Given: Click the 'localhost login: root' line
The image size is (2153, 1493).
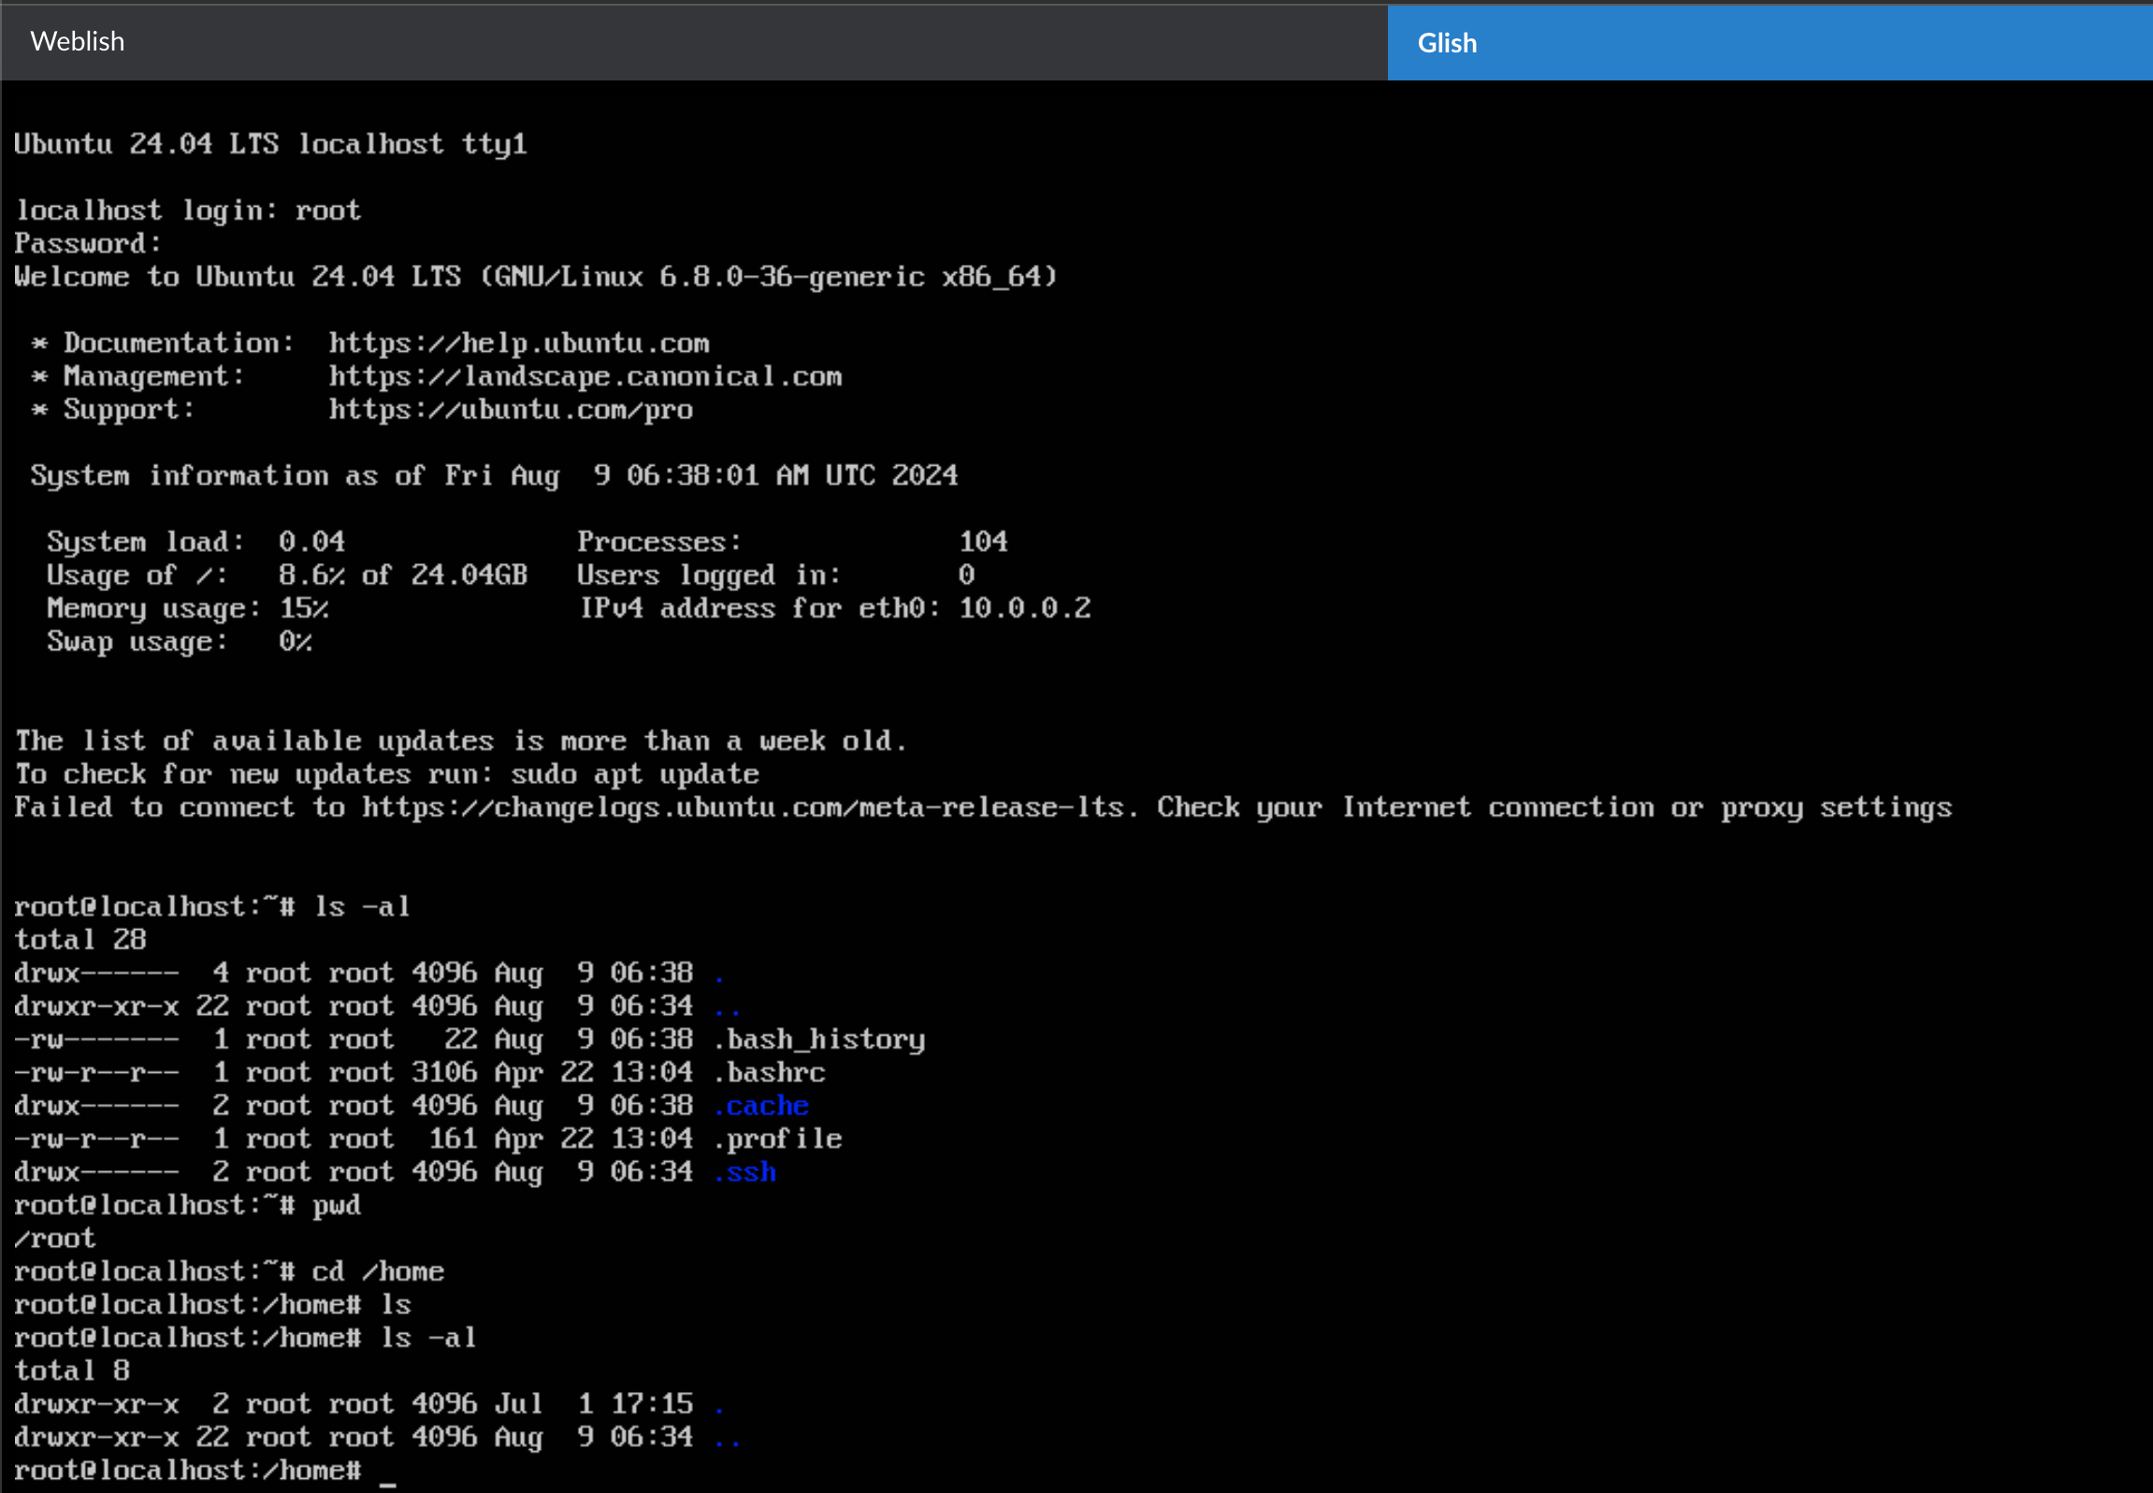Looking at the screenshot, I should (x=187, y=210).
